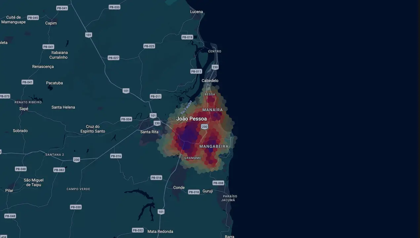Click the Pacatuba label
The image size is (420, 238).
click(55, 83)
